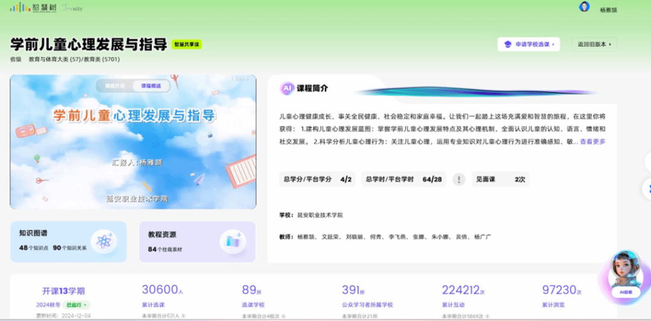Click the book icon on 教程资源 card
Viewport: 651px width, 321px height.
[231, 242]
